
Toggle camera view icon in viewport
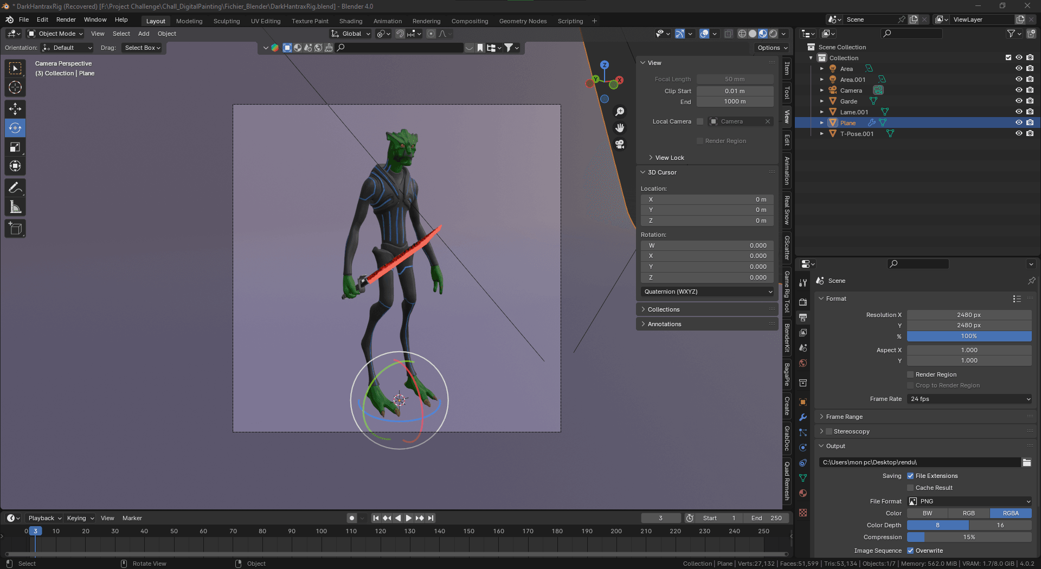(620, 144)
